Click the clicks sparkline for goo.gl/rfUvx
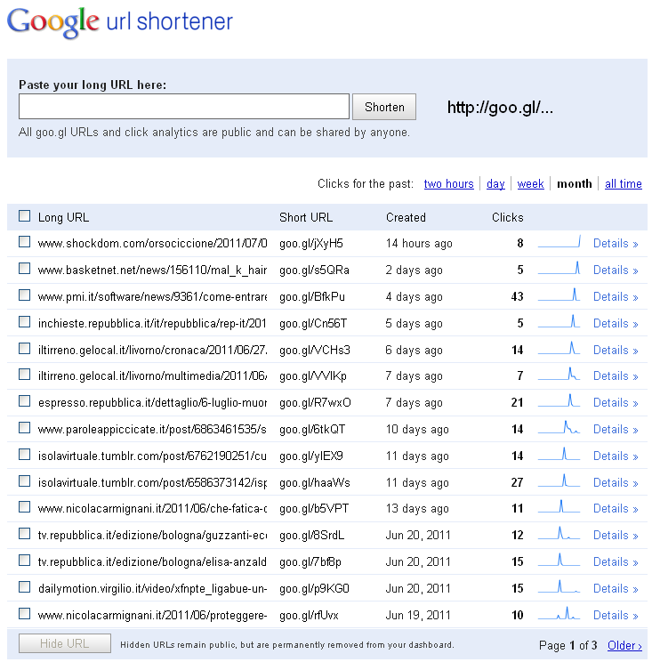 (x=559, y=613)
